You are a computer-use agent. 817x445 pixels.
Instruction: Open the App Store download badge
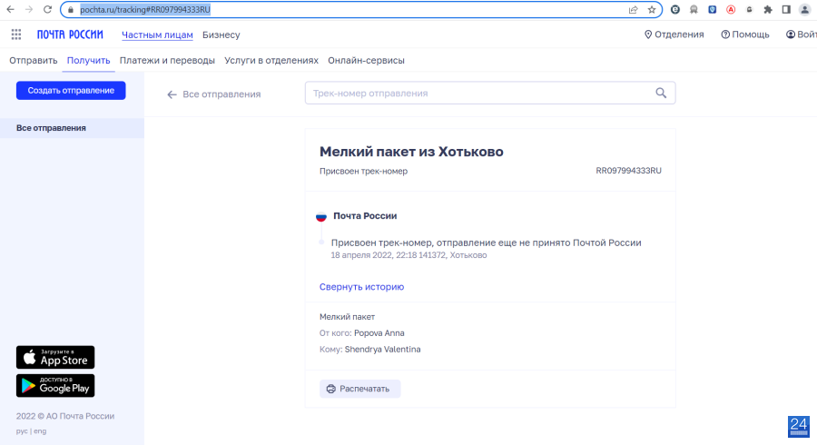(55, 358)
